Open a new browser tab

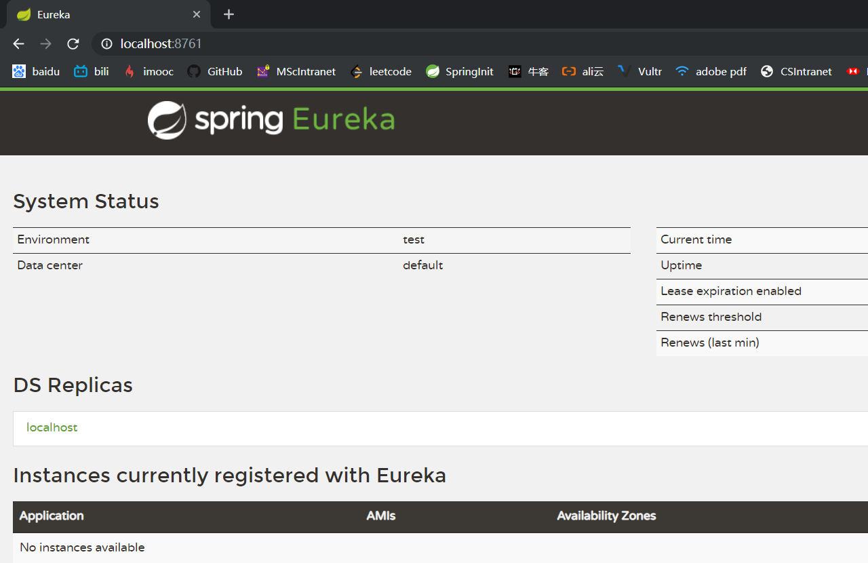229,14
